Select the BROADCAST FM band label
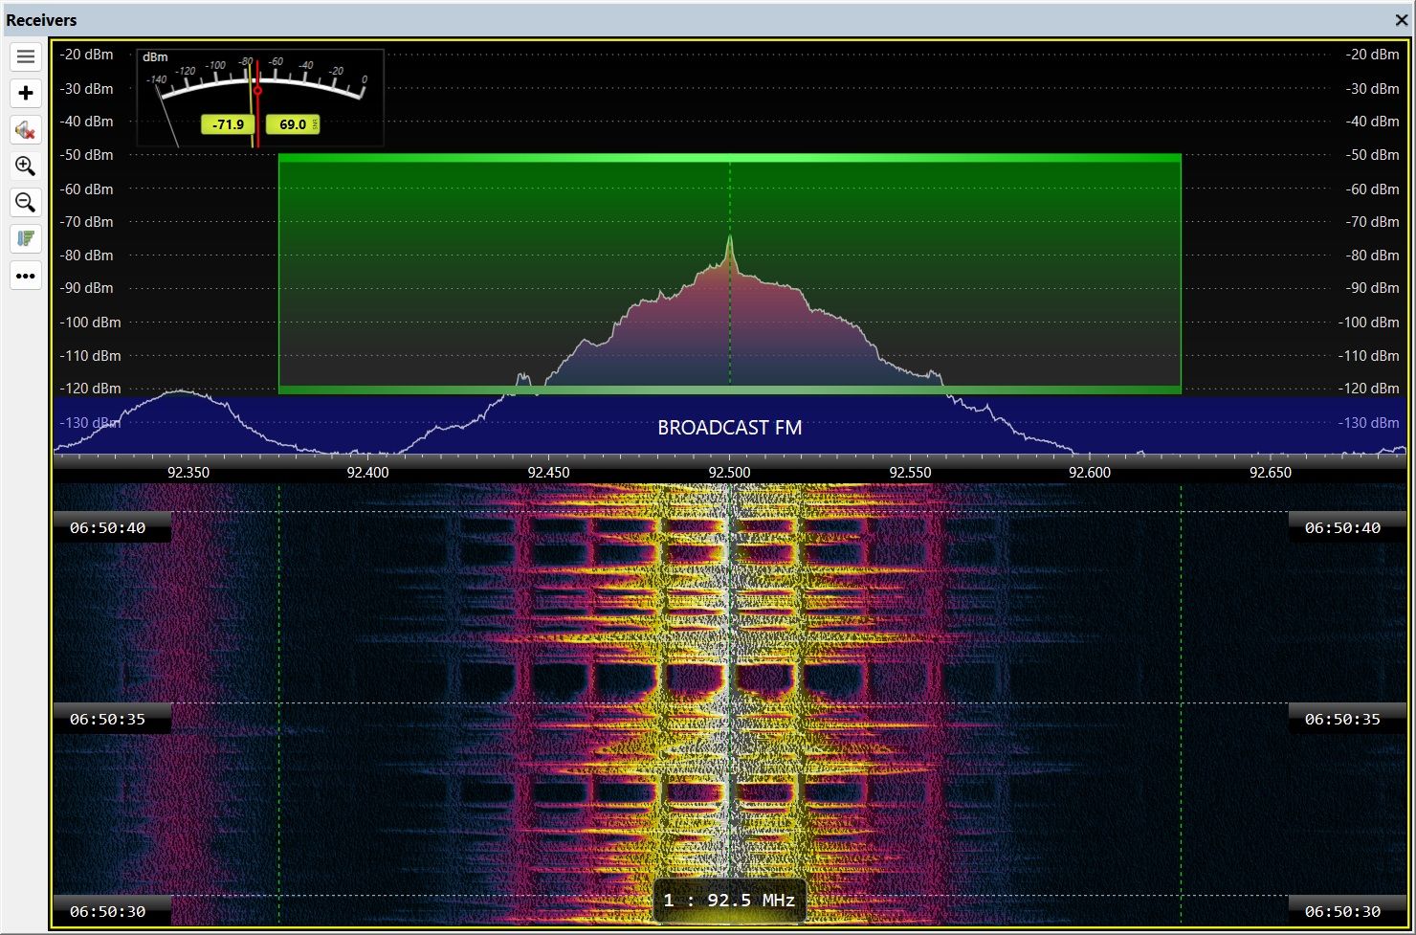This screenshot has width=1416, height=935. click(729, 428)
